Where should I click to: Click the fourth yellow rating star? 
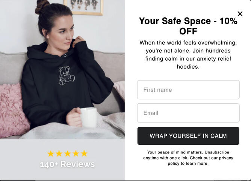pyautogui.click(x=76, y=153)
